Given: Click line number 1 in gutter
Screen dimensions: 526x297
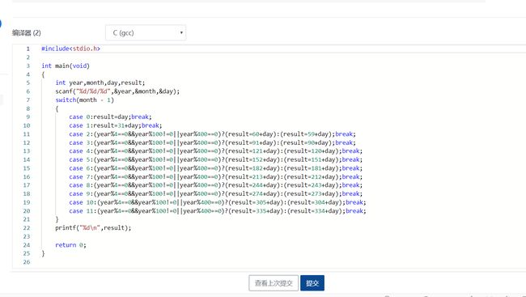Looking at the screenshot, I should click(28, 49).
